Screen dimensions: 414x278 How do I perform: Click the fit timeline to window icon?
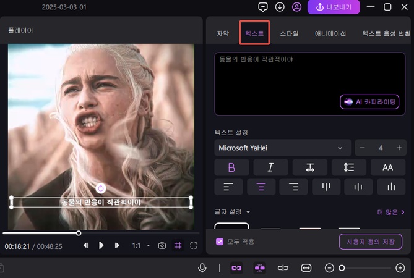point(306,268)
